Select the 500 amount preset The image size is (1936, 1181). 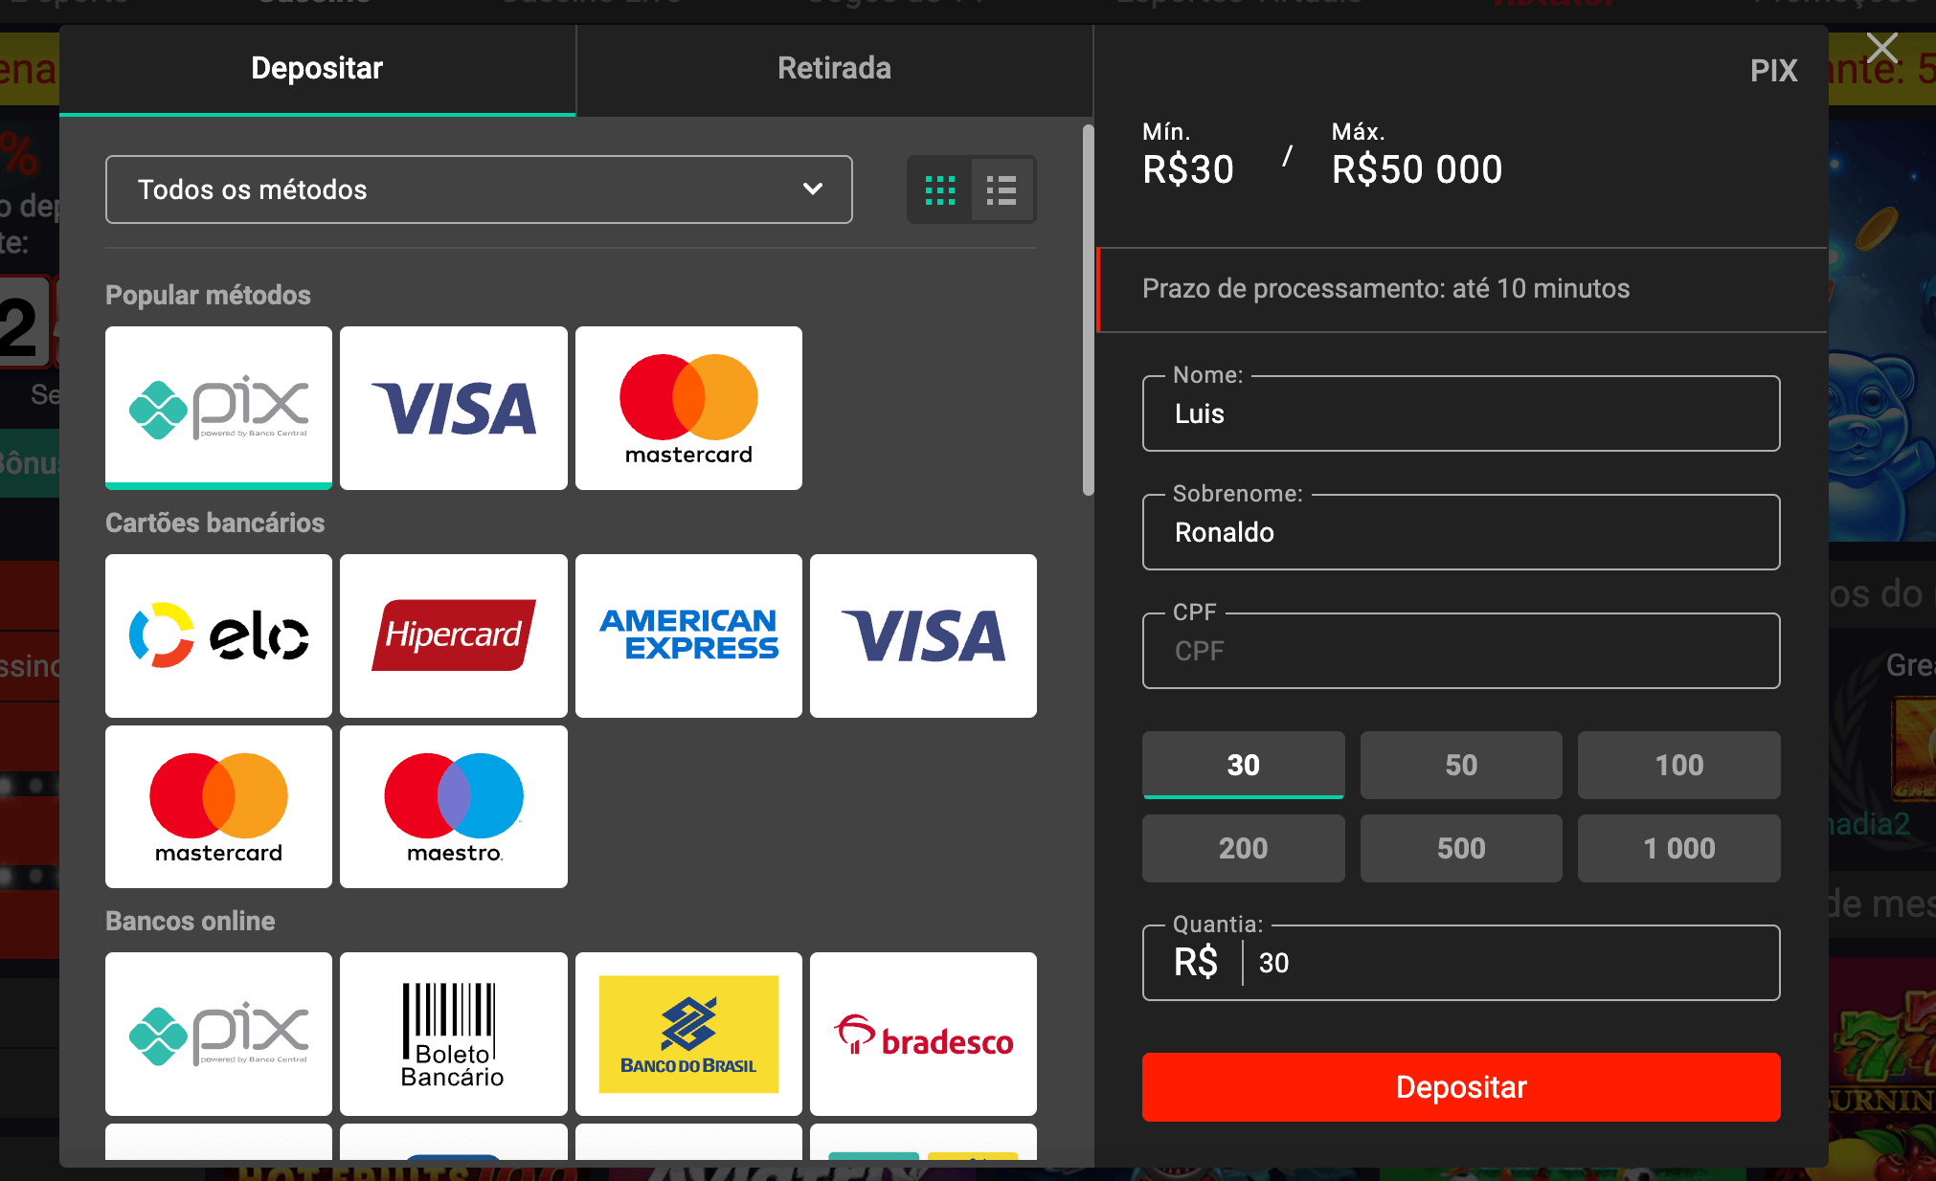point(1461,848)
